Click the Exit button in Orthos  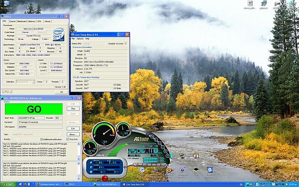[x=73, y=129]
